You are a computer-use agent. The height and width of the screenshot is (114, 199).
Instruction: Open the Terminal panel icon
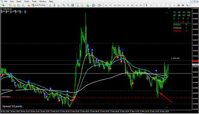[x=19, y=5]
